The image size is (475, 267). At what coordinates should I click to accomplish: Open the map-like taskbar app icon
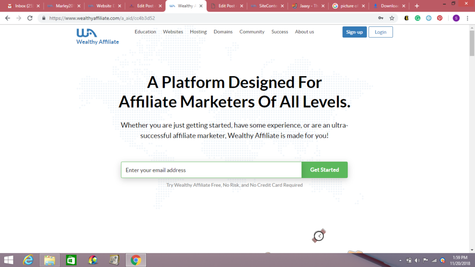point(114,260)
